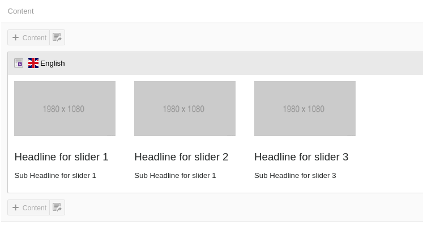Click sub headline text under Headline for slider 2
Screen dimensions: 423x229
click(175, 176)
